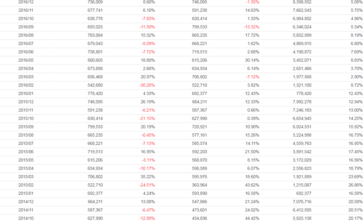Select the 2015/06 revenue 719,513
The width and height of the screenshot is (364, 221).
[95, 151]
